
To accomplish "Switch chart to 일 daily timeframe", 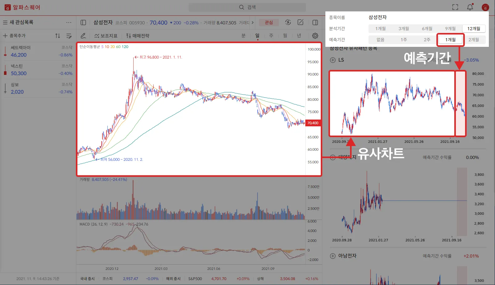I will (x=258, y=36).
